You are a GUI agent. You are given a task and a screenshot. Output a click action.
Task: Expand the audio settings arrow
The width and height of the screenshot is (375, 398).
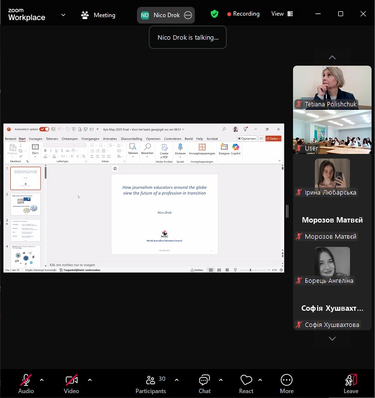click(42, 379)
